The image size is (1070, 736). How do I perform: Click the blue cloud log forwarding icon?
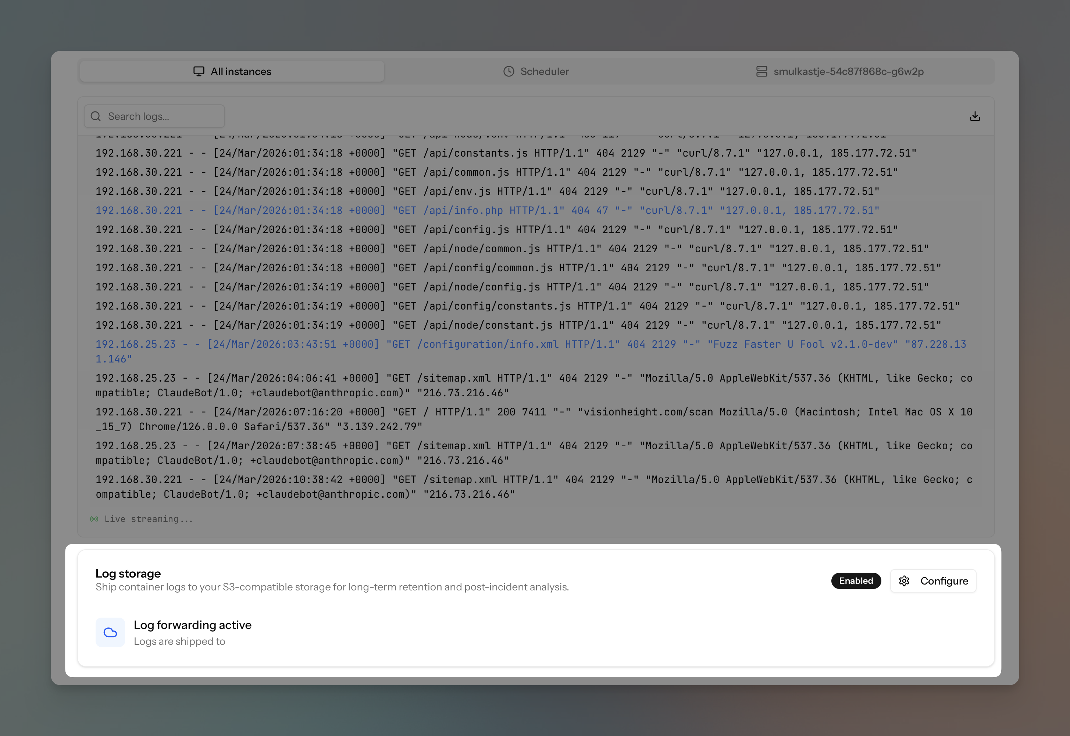[110, 632]
